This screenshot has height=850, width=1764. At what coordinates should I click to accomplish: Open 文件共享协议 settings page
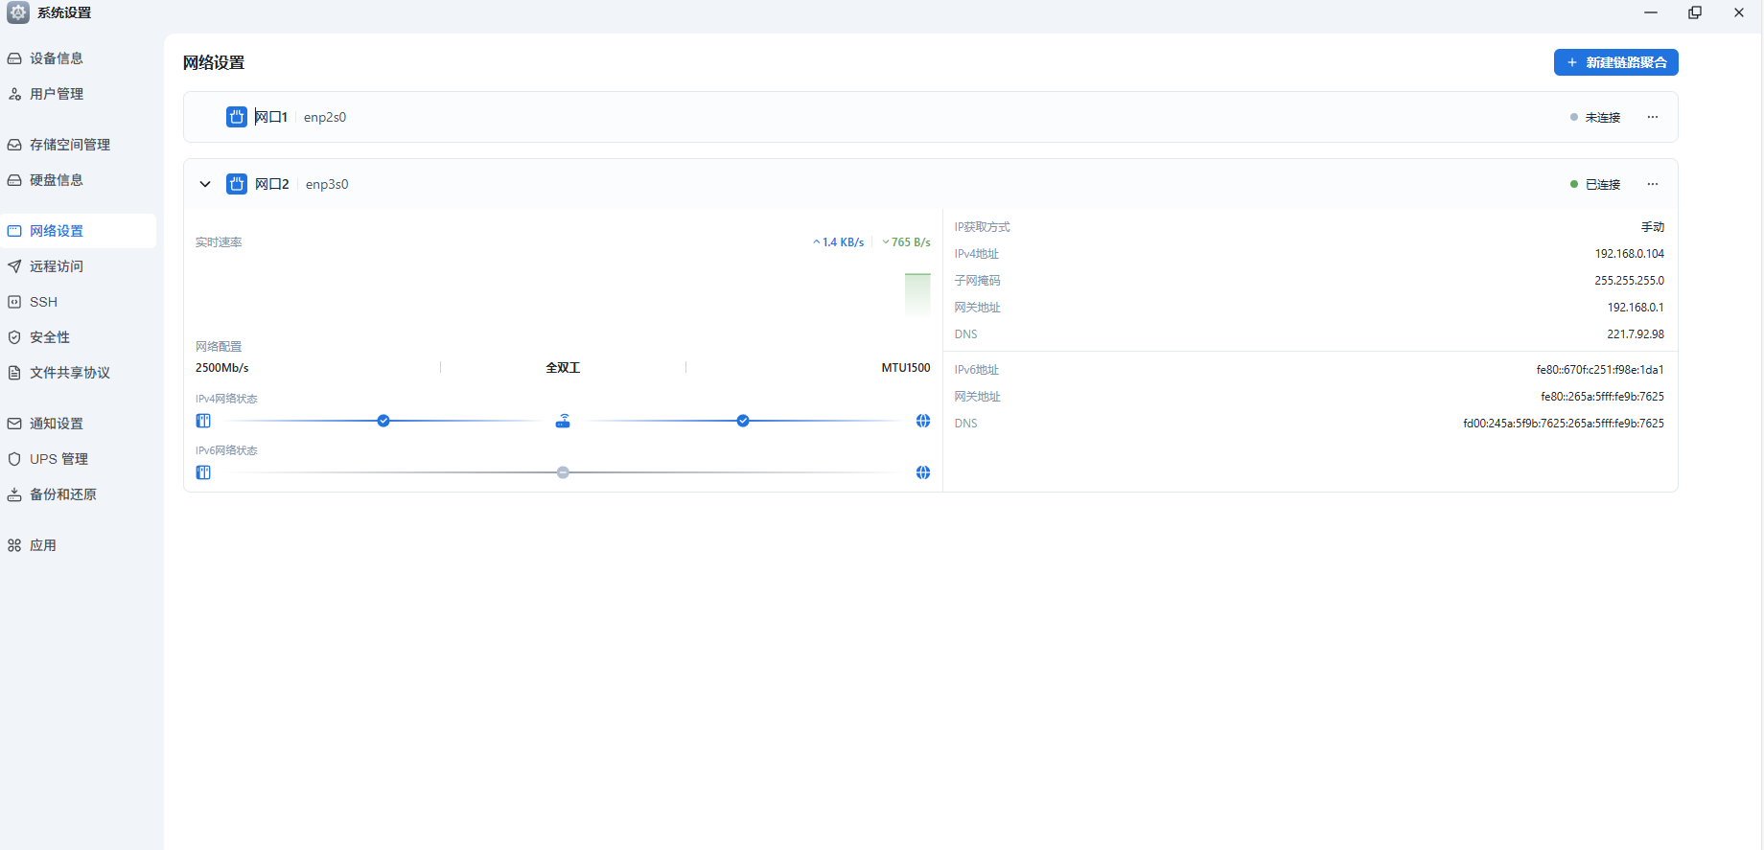[69, 373]
